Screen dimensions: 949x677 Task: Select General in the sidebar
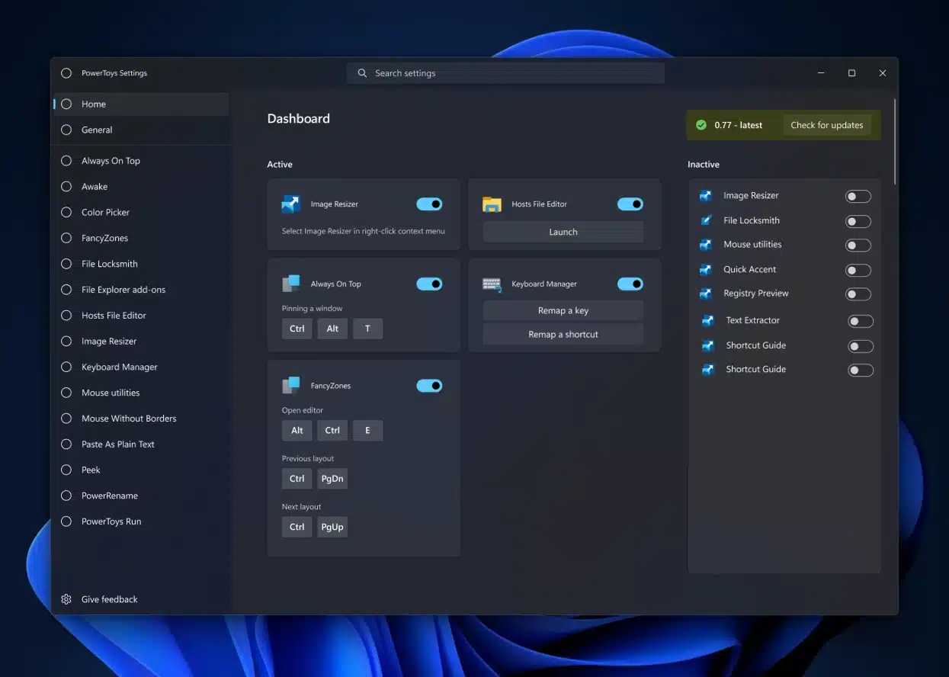click(97, 130)
